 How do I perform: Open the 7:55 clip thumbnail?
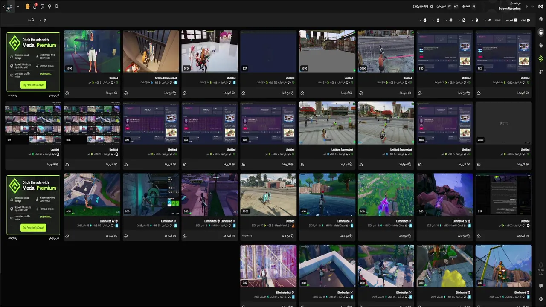click(209, 123)
